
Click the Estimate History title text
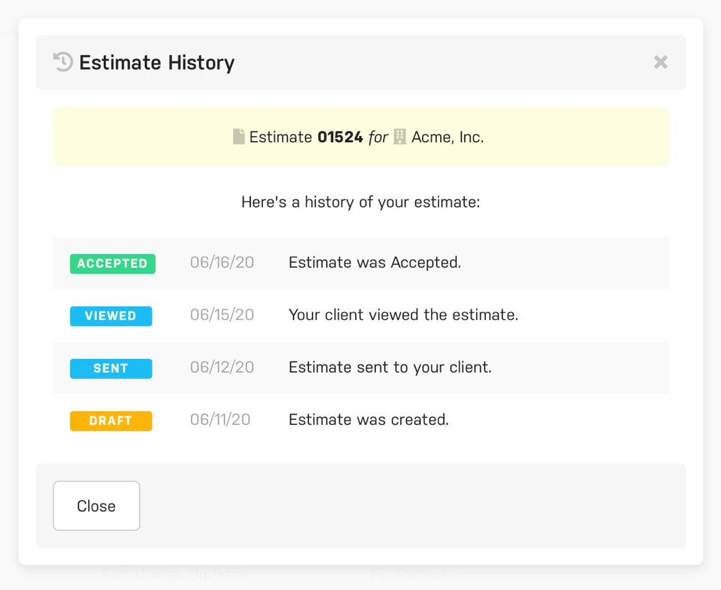coord(157,62)
